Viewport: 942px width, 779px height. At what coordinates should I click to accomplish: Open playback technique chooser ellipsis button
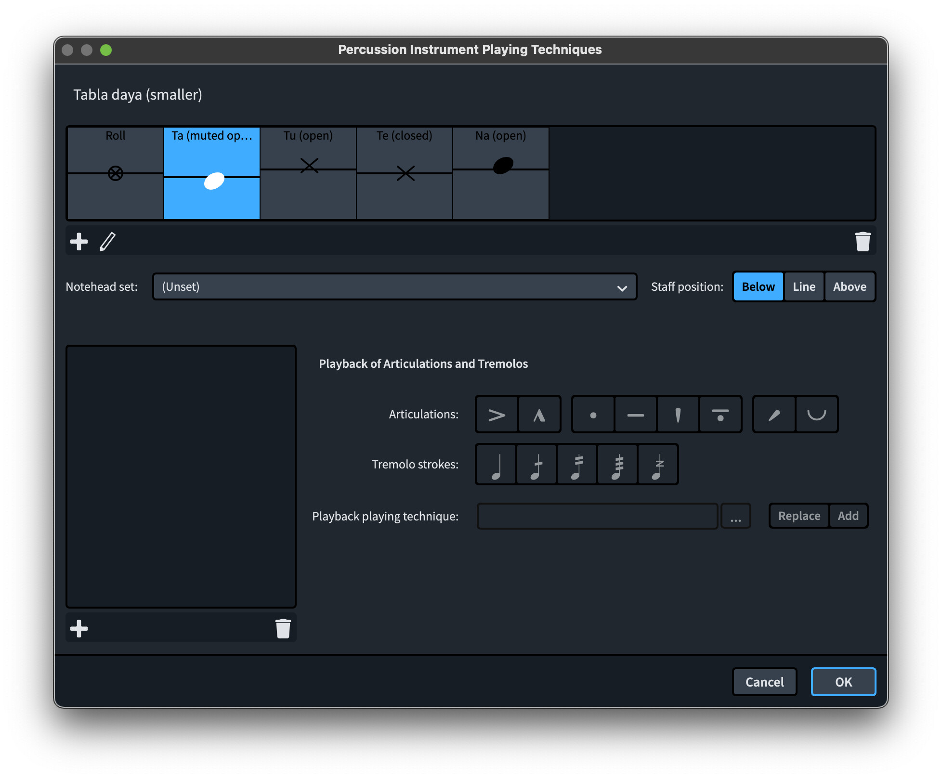pyautogui.click(x=735, y=517)
